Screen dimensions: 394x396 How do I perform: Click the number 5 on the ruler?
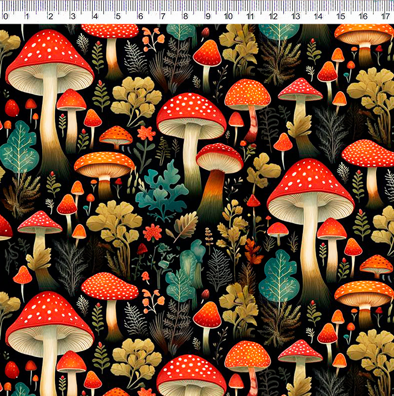(118, 17)
